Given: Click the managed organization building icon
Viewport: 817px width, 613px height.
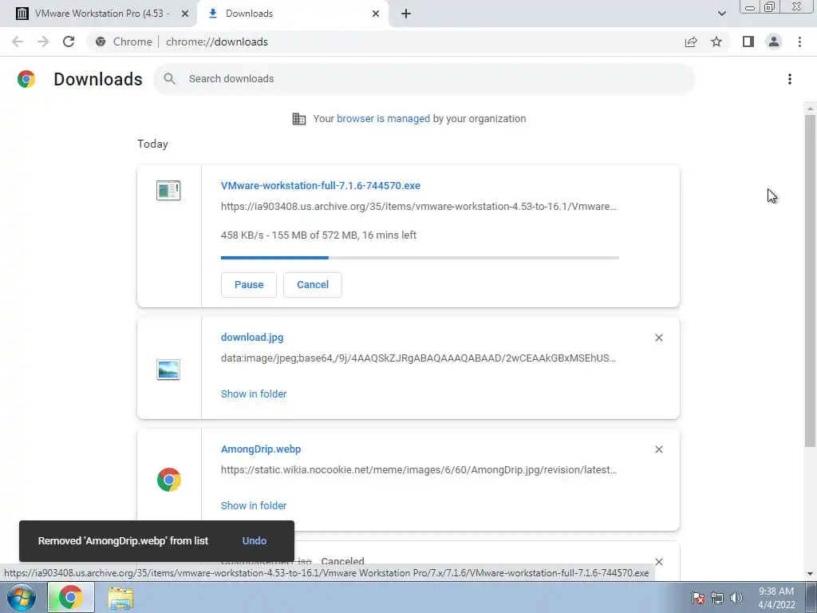Looking at the screenshot, I should point(298,119).
